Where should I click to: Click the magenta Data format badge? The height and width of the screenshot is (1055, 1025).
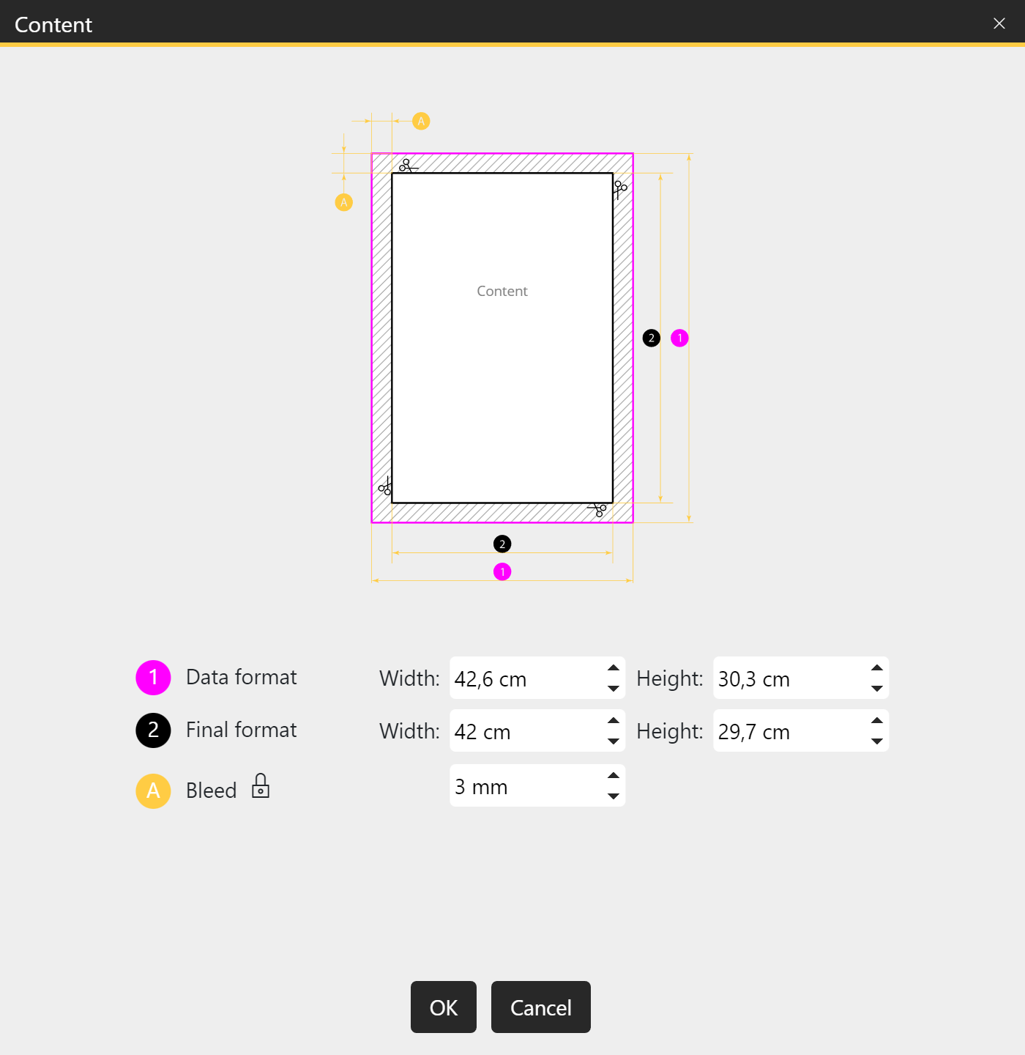152,677
